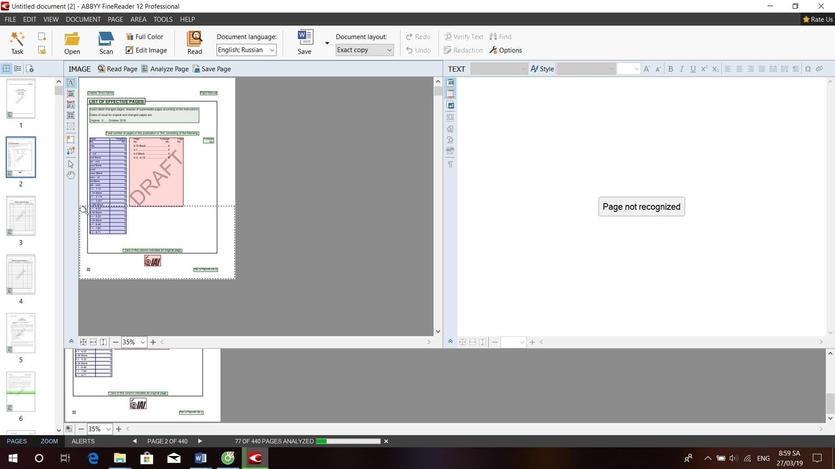Viewport: 835px width, 469px height.
Task: Go to the next page arrow
Action: pyautogui.click(x=200, y=441)
